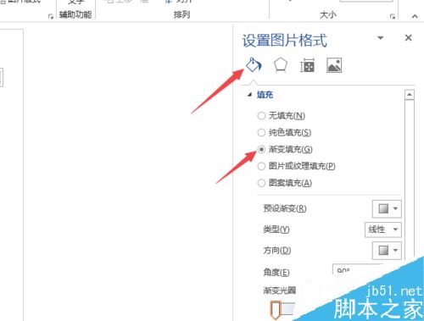The image size is (424, 321).
Task: Open the 类型 线性 dropdown
Action: click(383, 230)
